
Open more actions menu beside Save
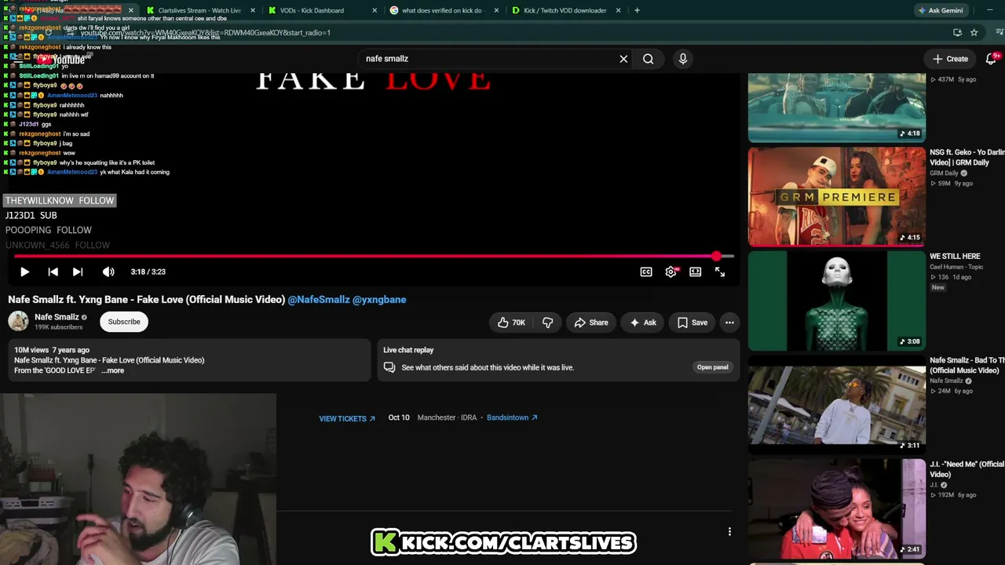[x=729, y=323]
